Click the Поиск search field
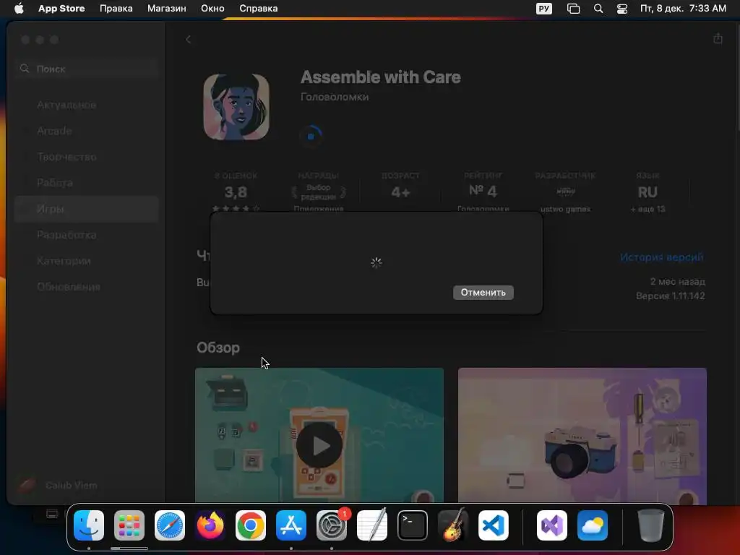This screenshot has width=740, height=555. (x=87, y=69)
